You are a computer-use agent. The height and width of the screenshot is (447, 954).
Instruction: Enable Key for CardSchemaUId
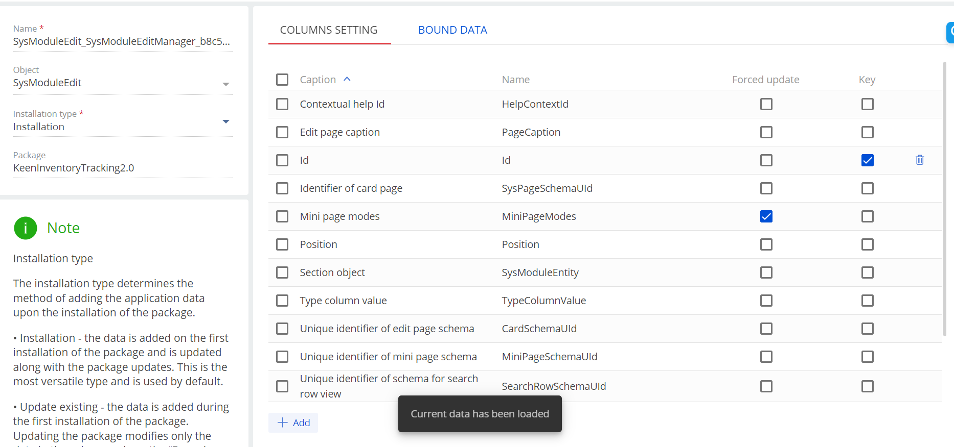point(868,329)
